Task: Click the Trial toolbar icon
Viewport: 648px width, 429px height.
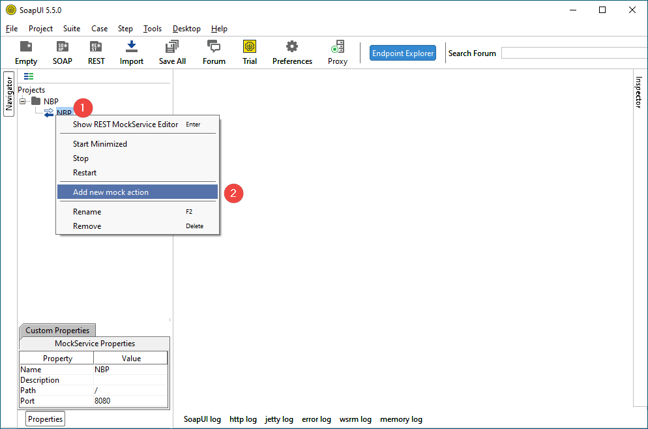Action: click(x=250, y=46)
